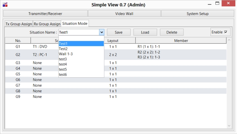Expand the Situation Name dropdown arrow

(x=102, y=32)
